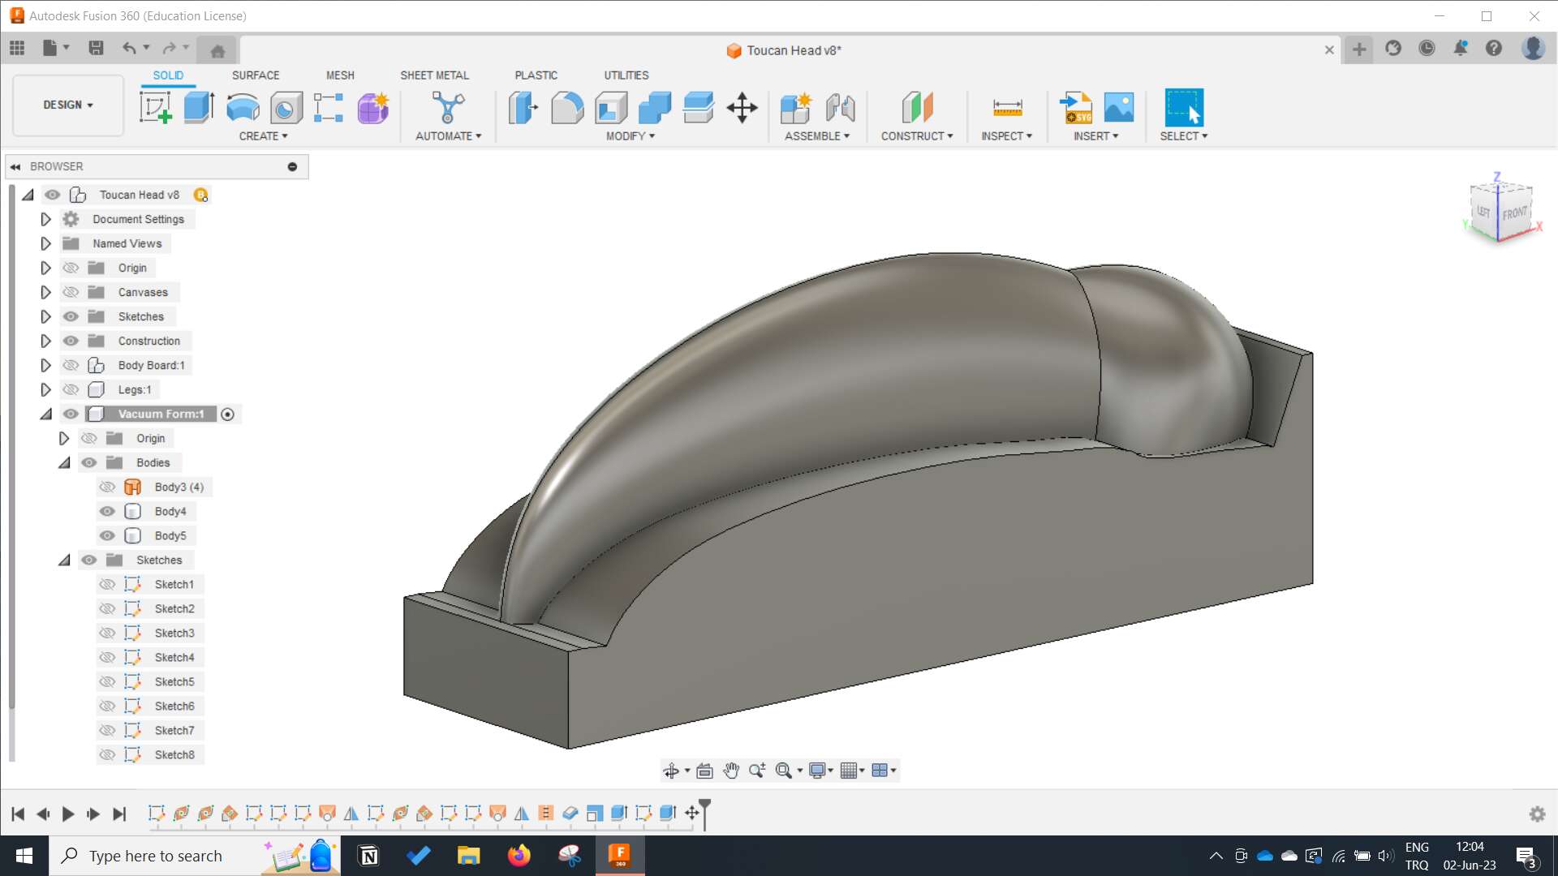Open the Create Form tool

pyautogui.click(x=373, y=107)
